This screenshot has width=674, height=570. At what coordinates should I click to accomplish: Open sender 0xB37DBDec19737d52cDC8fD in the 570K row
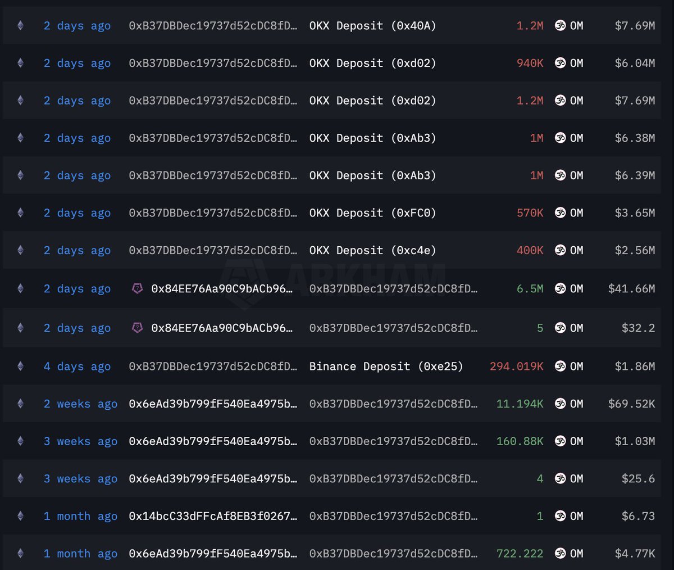point(213,213)
